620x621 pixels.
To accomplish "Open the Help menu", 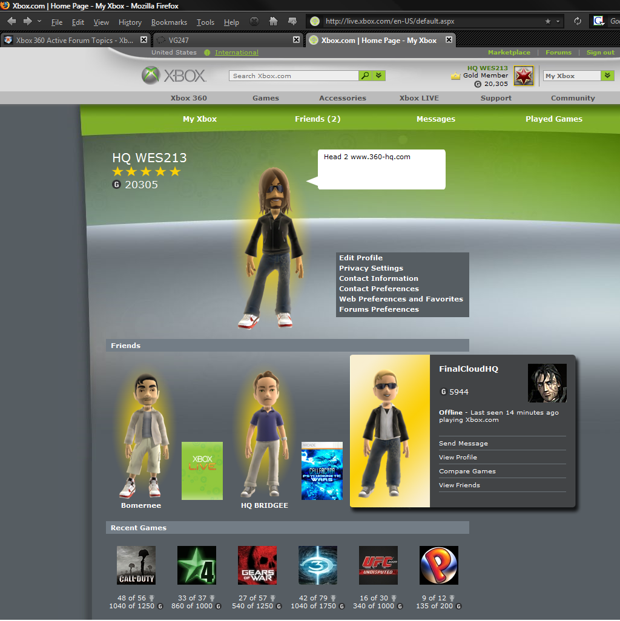I will coord(231,22).
